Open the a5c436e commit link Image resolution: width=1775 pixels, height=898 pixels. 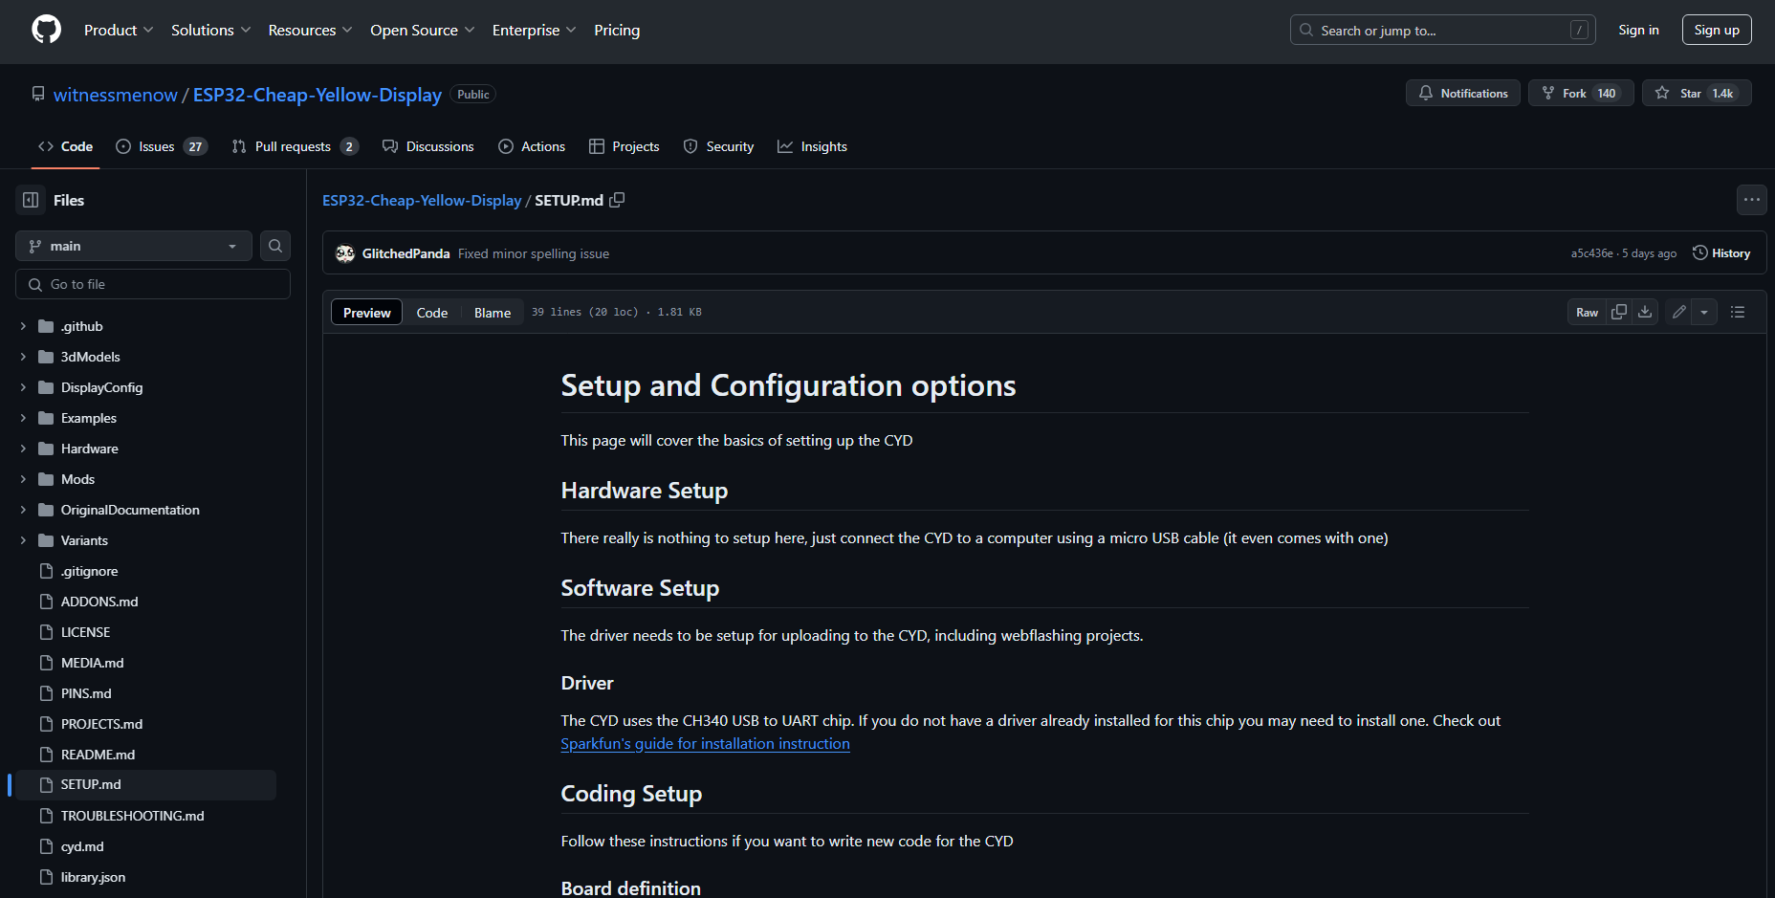[x=1591, y=253]
